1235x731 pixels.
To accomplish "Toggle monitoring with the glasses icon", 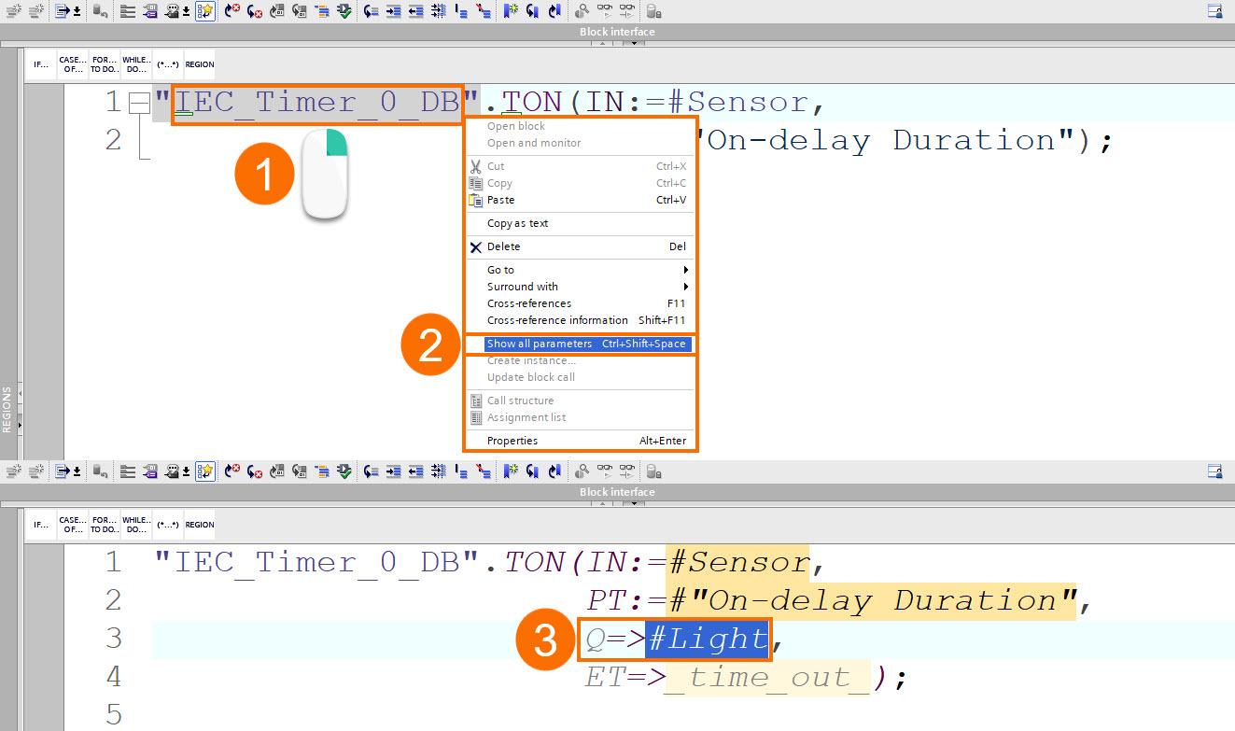I will 606,11.
